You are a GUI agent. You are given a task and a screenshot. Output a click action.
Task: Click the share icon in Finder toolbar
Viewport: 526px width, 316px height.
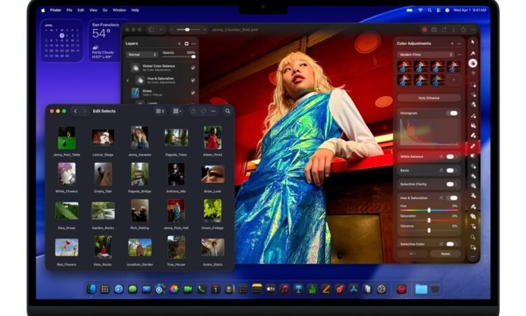pyautogui.click(x=194, y=111)
